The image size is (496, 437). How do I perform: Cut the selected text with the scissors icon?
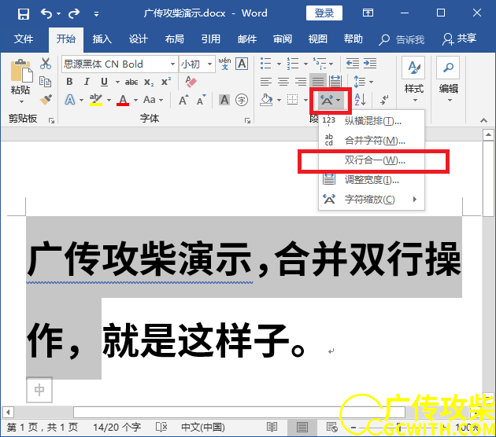pos(46,64)
